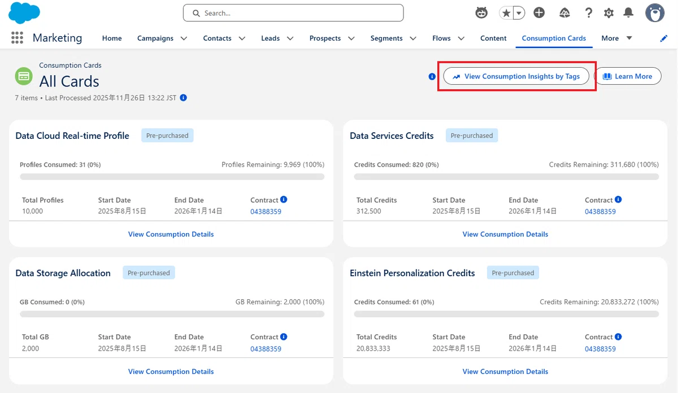
Task: View Consumption Details for Data Cloud Real-time Profile
Action: click(x=171, y=234)
